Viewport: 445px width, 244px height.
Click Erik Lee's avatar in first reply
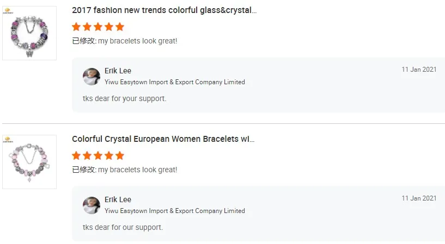click(x=92, y=77)
